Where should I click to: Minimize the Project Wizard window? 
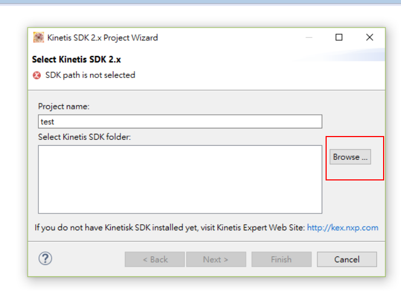coord(309,37)
